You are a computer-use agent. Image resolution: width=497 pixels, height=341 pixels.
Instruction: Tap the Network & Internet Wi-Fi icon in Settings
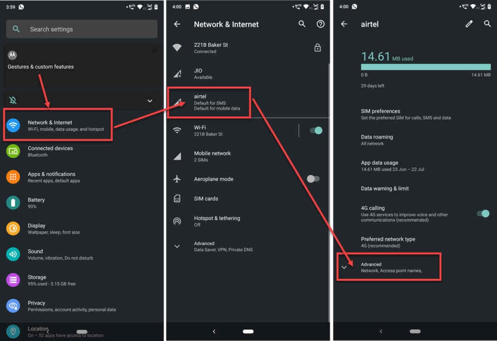(13, 126)
